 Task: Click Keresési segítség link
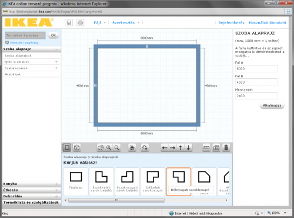tap(24, 42)
